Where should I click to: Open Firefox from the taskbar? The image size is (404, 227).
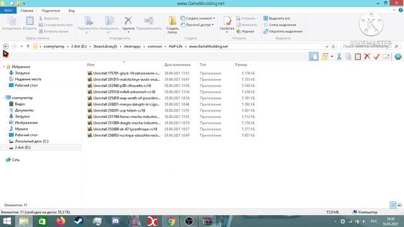pos(61,221)
